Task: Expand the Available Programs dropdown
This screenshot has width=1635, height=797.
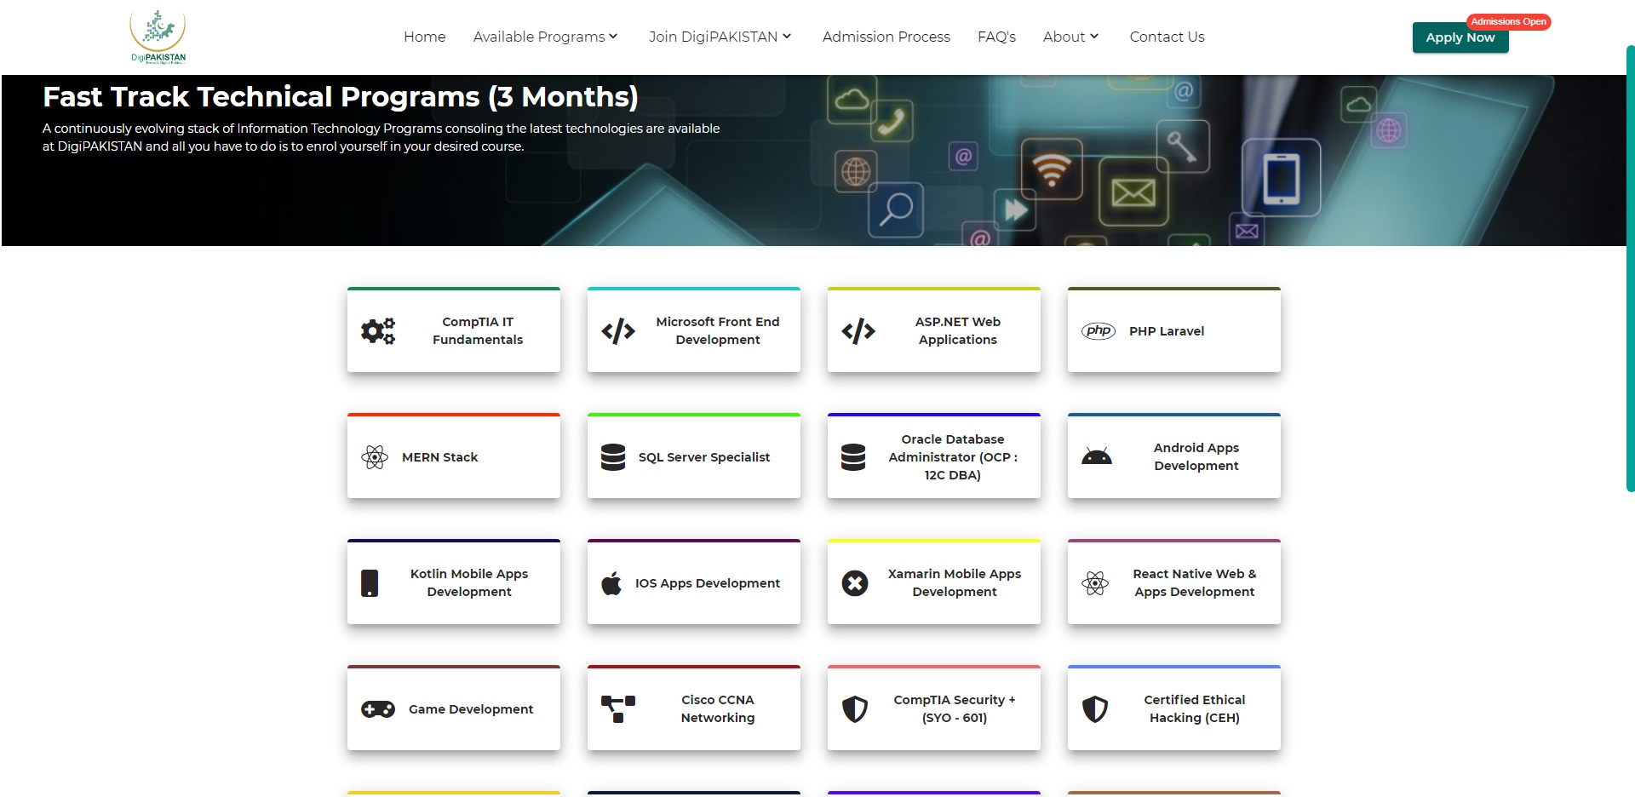Action: (546, 37)
